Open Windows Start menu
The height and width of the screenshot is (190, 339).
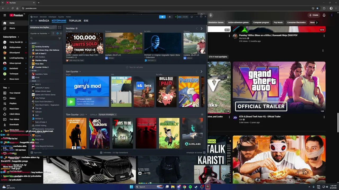click(x=131, y=187)
